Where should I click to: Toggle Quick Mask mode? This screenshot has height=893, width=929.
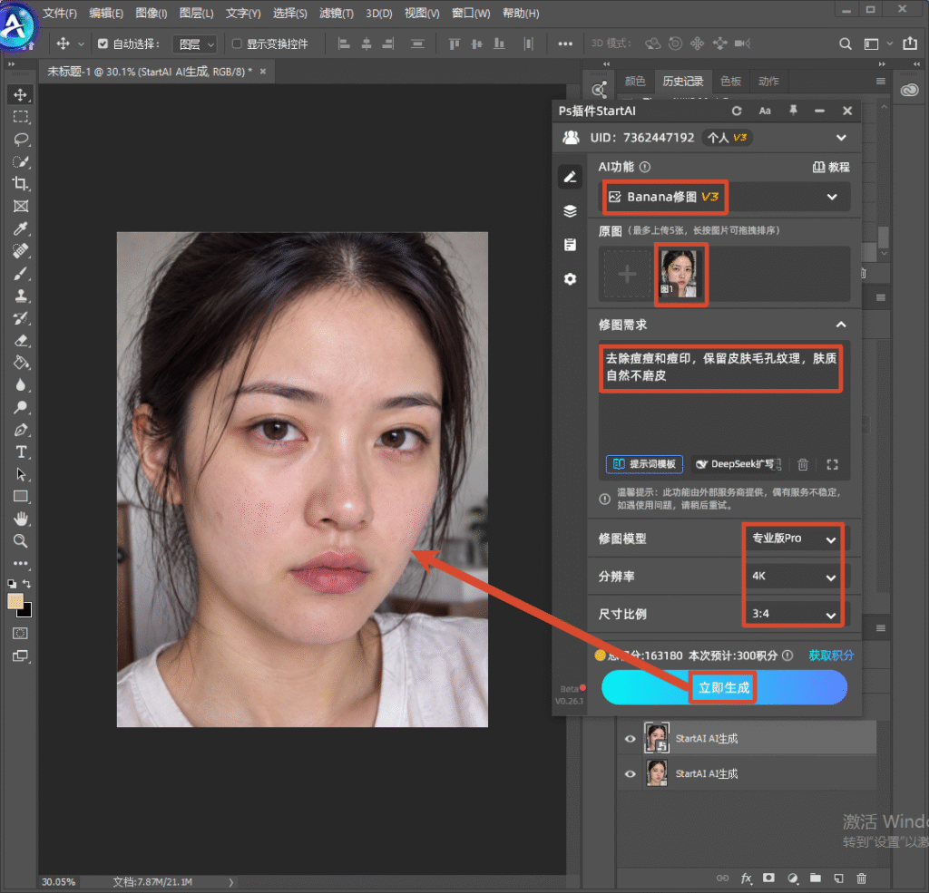[x=20, y=633]
